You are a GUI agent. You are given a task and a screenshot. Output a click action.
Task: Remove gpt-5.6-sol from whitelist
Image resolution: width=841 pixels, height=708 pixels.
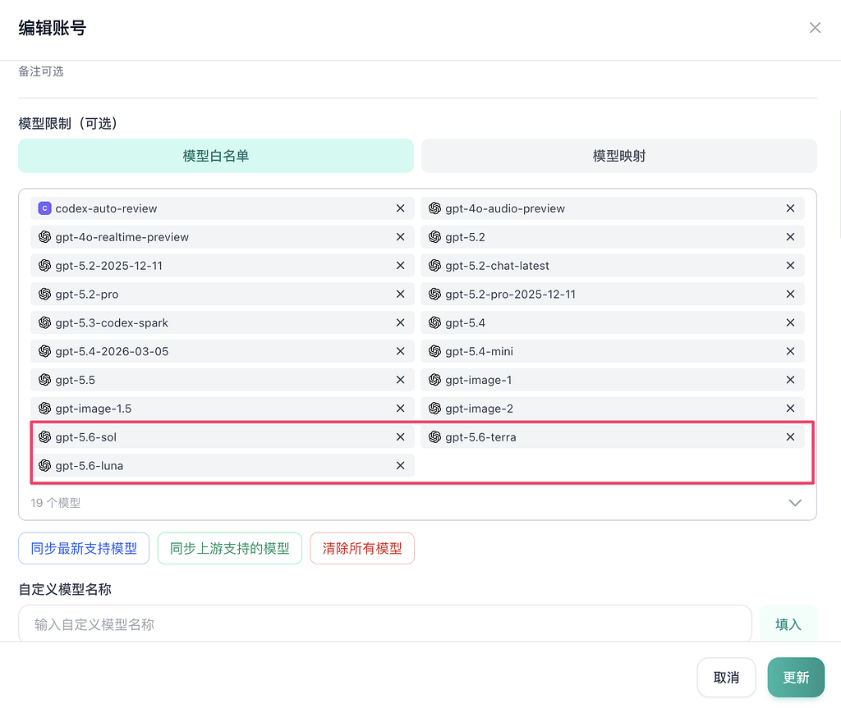(400, 436)
